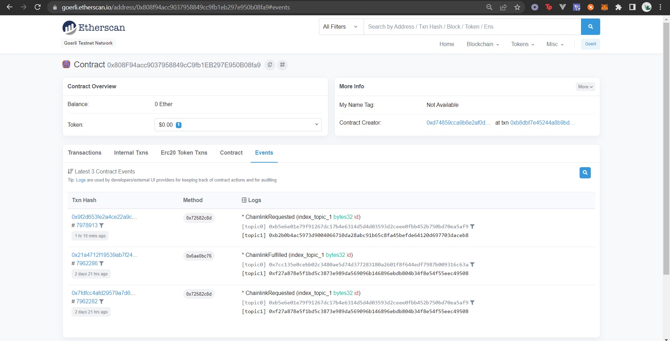Filter by topic0 of first ChainlinkRequested event
The height and width of the screenshot is (341, 670).
(x=472, y=227)
